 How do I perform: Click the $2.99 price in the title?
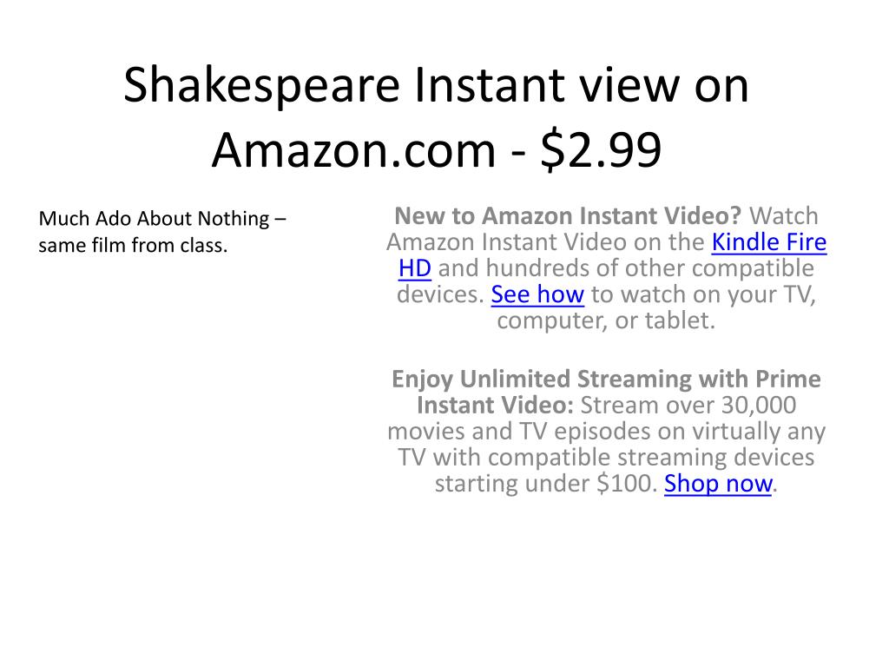pyautogui.click(x=601, y=149)
